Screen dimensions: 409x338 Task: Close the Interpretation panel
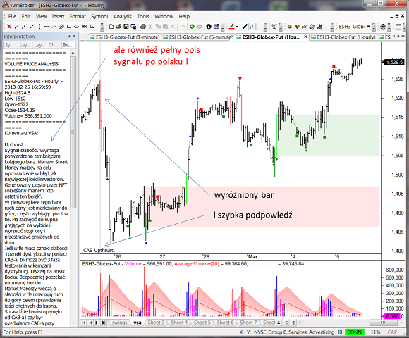click(74, 36)
